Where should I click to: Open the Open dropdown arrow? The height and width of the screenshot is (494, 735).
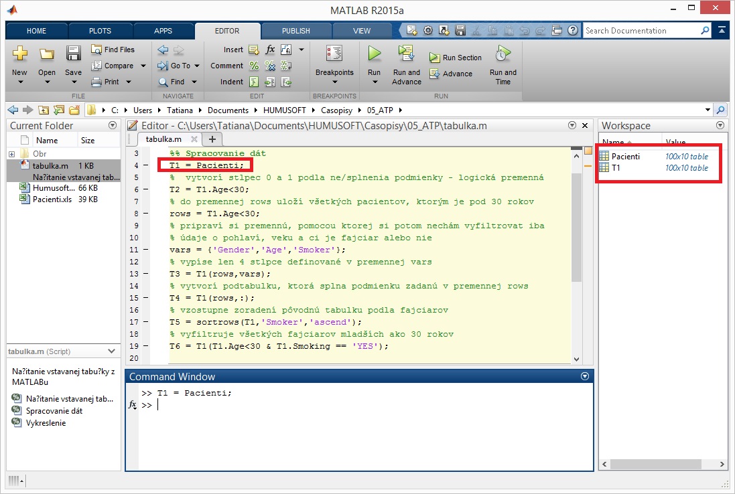(x=47, y=82)
